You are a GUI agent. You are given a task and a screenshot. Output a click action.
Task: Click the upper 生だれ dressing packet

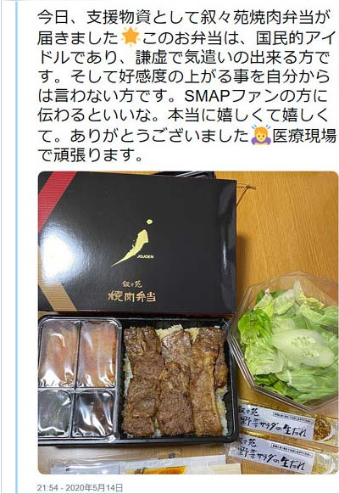pyautogui.click(x=285, y=424)
